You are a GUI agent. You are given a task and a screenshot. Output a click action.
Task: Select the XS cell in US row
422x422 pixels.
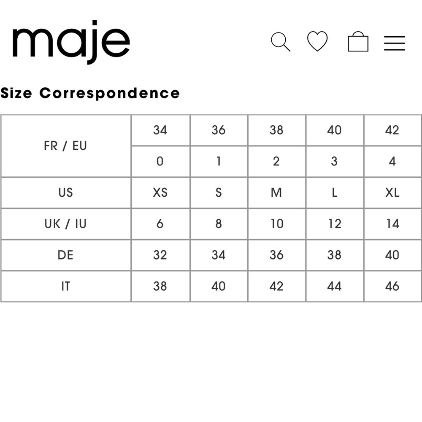pyautogui.click(x=160, y=193)
